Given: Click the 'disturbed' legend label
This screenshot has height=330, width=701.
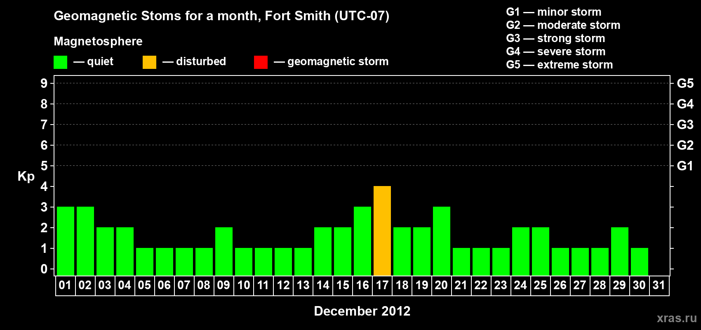Looking at the screenshot, I should pos(201,61).
